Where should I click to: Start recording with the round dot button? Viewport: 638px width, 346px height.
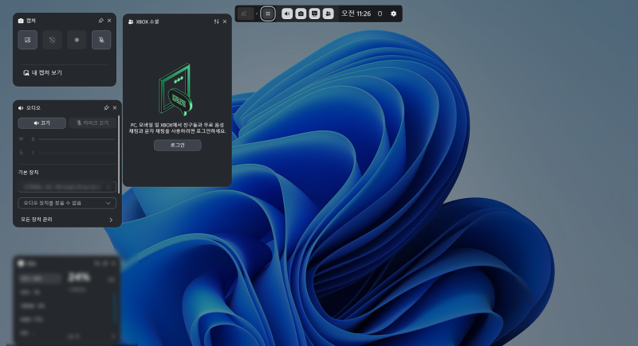tap(77, 40)
